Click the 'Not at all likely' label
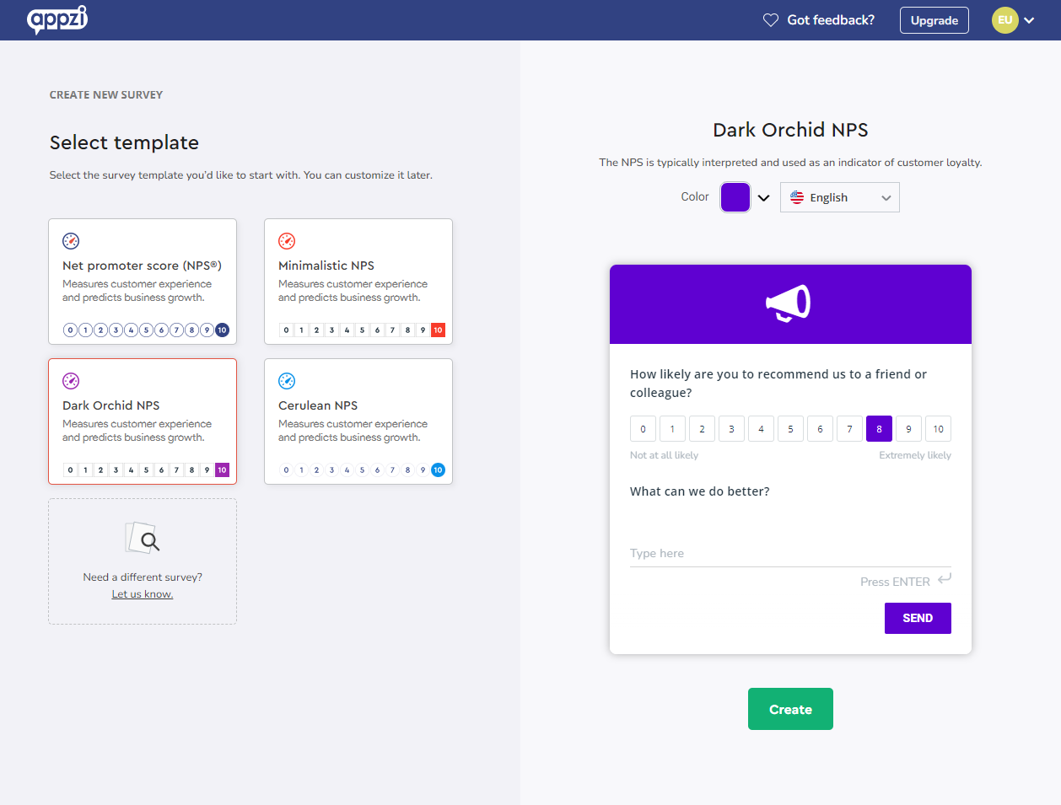The image size is (1061, 805). click(664, 455)
